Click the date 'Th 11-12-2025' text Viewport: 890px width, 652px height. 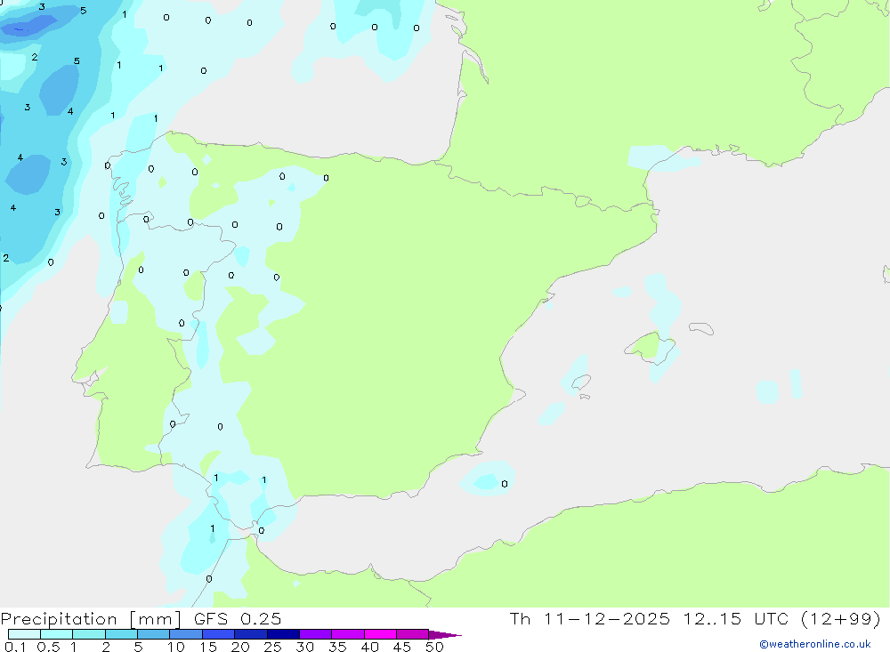[x=589, y=618]
